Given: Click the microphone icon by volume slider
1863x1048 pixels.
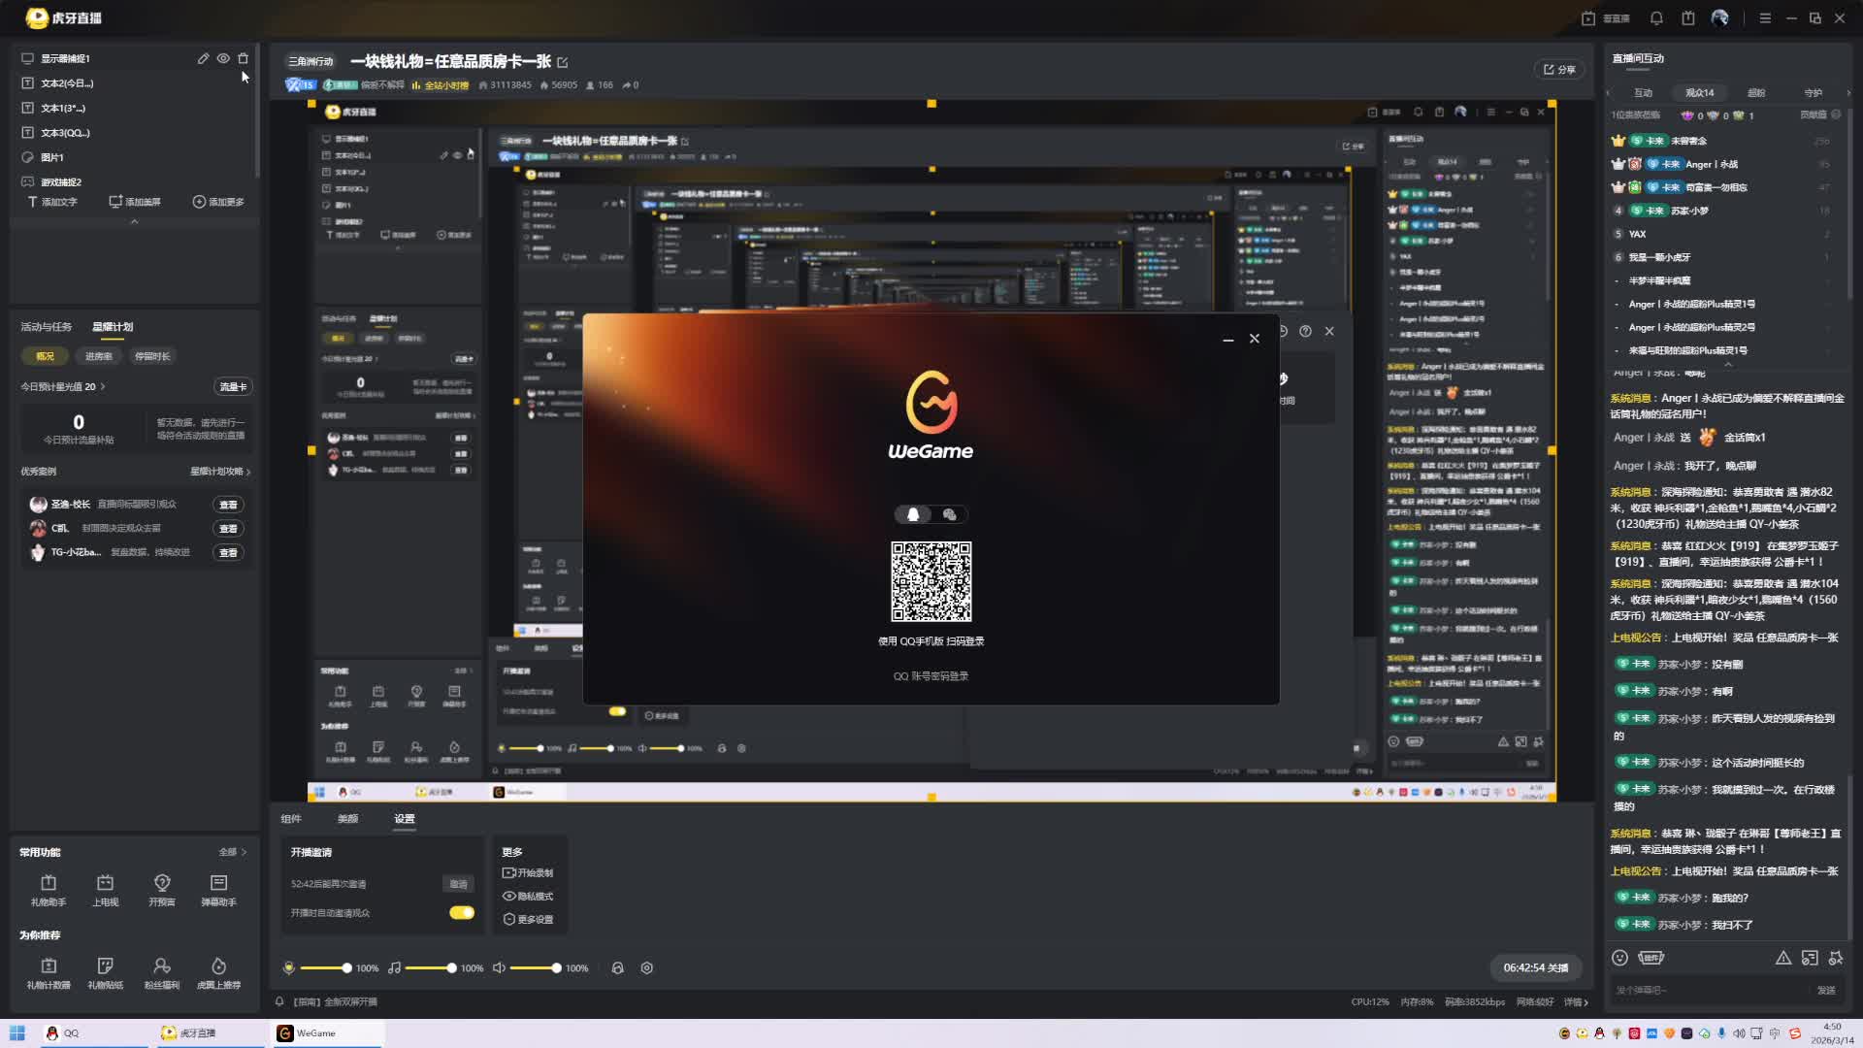Looking at the screenshot, I should tap(288, 968).
